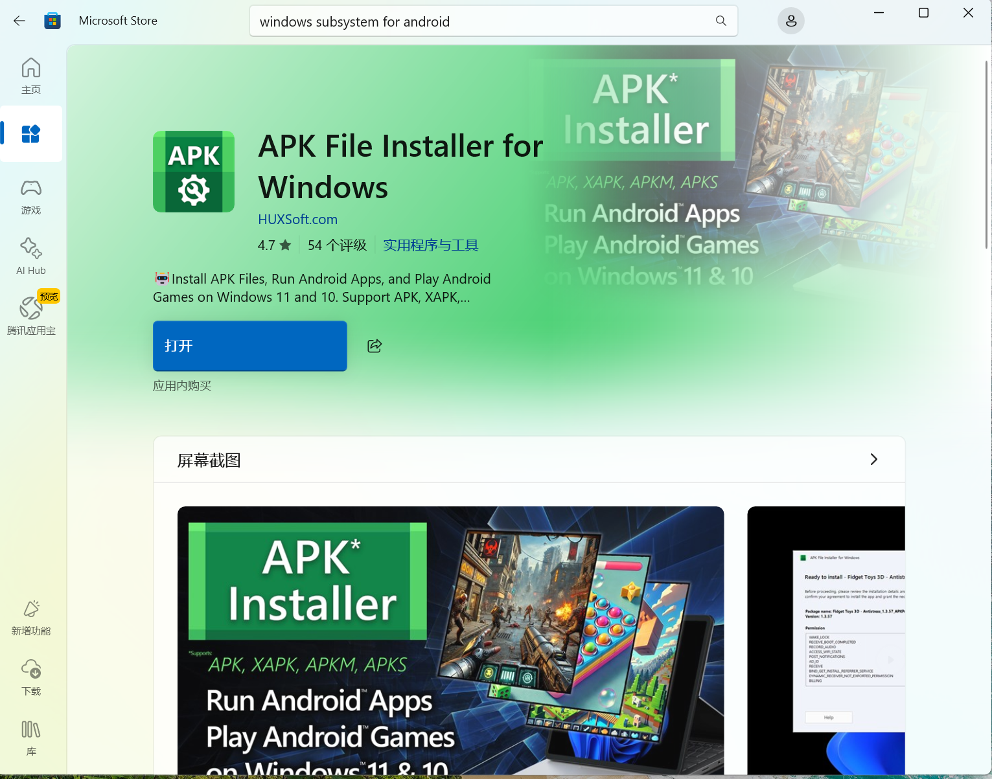This screenshot has width=992, height=779.
Task: Open the first APK Installer screenshot
Action: pos(450,640)
